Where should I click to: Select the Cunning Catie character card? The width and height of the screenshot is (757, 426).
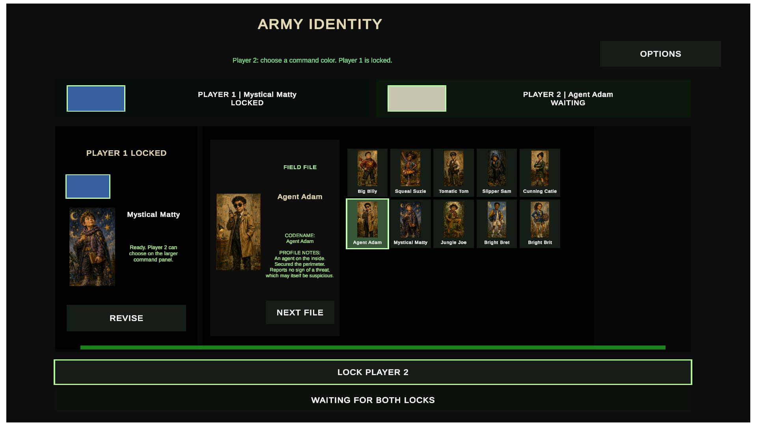[x=540, y=172]
